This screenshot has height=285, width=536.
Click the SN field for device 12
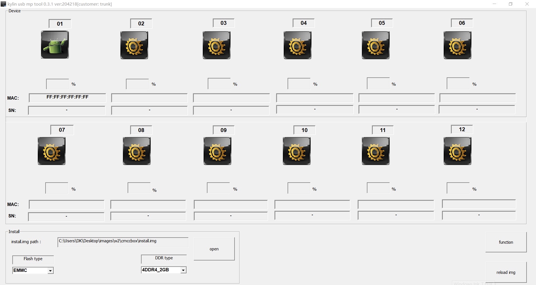[x=479, y=215]
